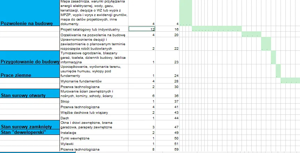Select the "Stan surowy zamknięty" phase cell

coord(30,125)
